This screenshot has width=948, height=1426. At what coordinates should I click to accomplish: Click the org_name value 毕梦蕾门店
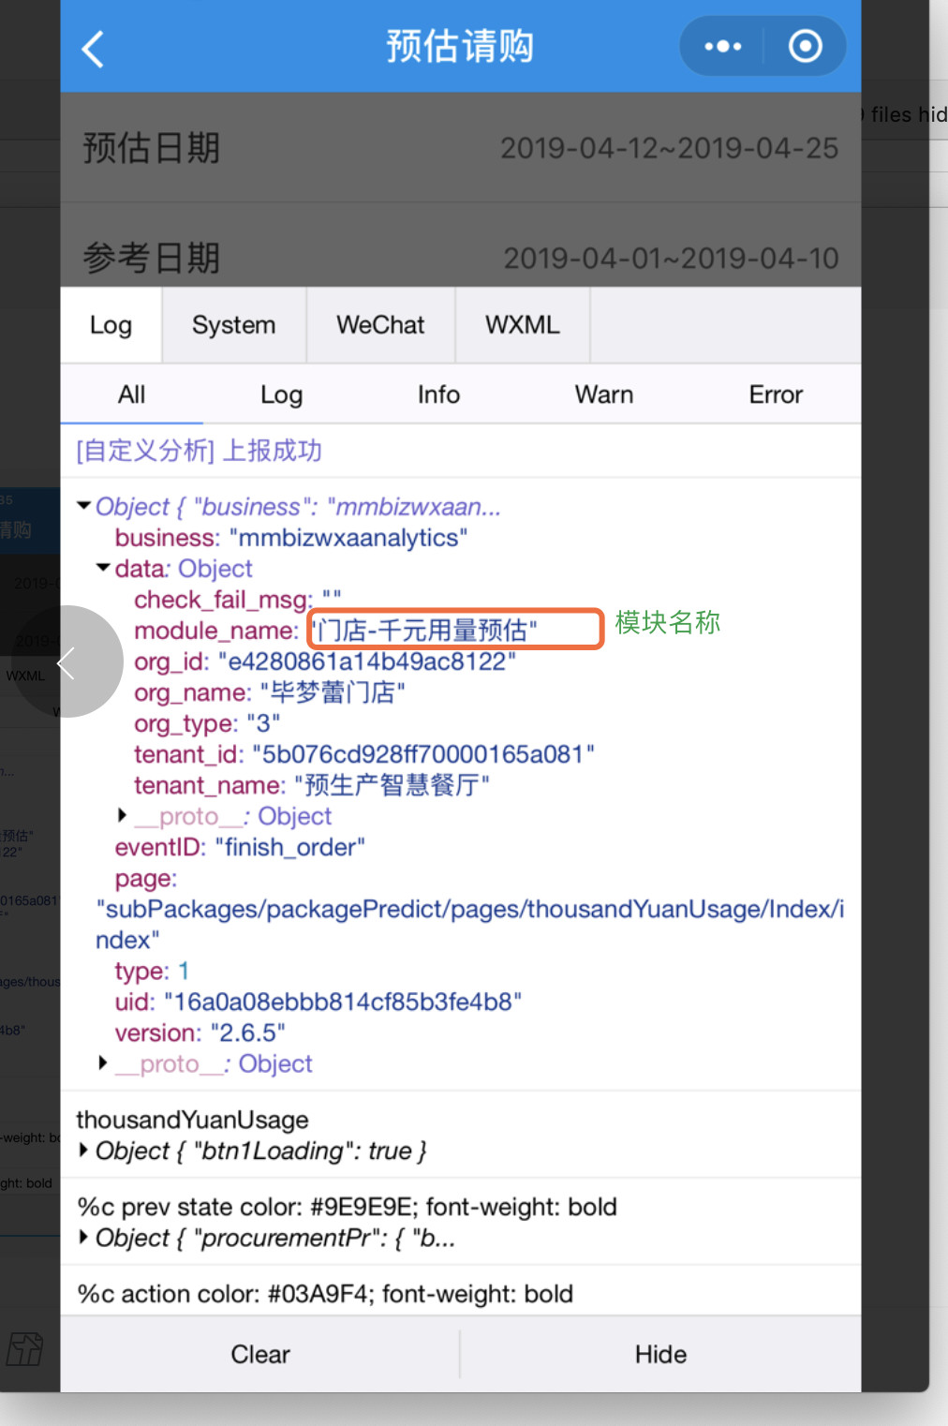tap(333, 692)
